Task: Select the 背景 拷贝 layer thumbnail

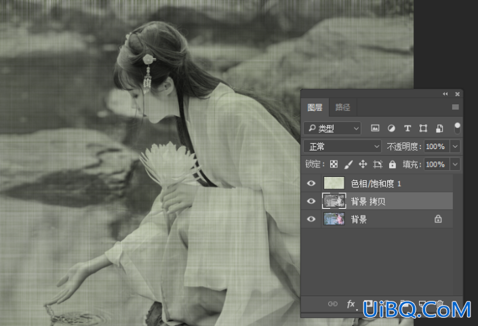Action: pyautogui.click(x=334, y=201)
